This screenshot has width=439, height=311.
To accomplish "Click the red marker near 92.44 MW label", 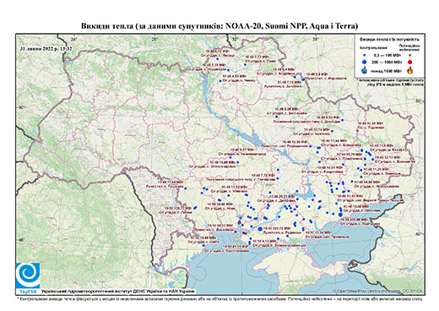I will 357,131.
